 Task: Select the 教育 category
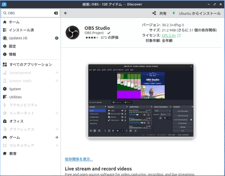coord(30,154)
